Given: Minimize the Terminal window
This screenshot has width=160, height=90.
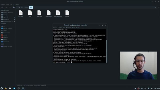Looking at the screenshot, I should coord(99,25).
